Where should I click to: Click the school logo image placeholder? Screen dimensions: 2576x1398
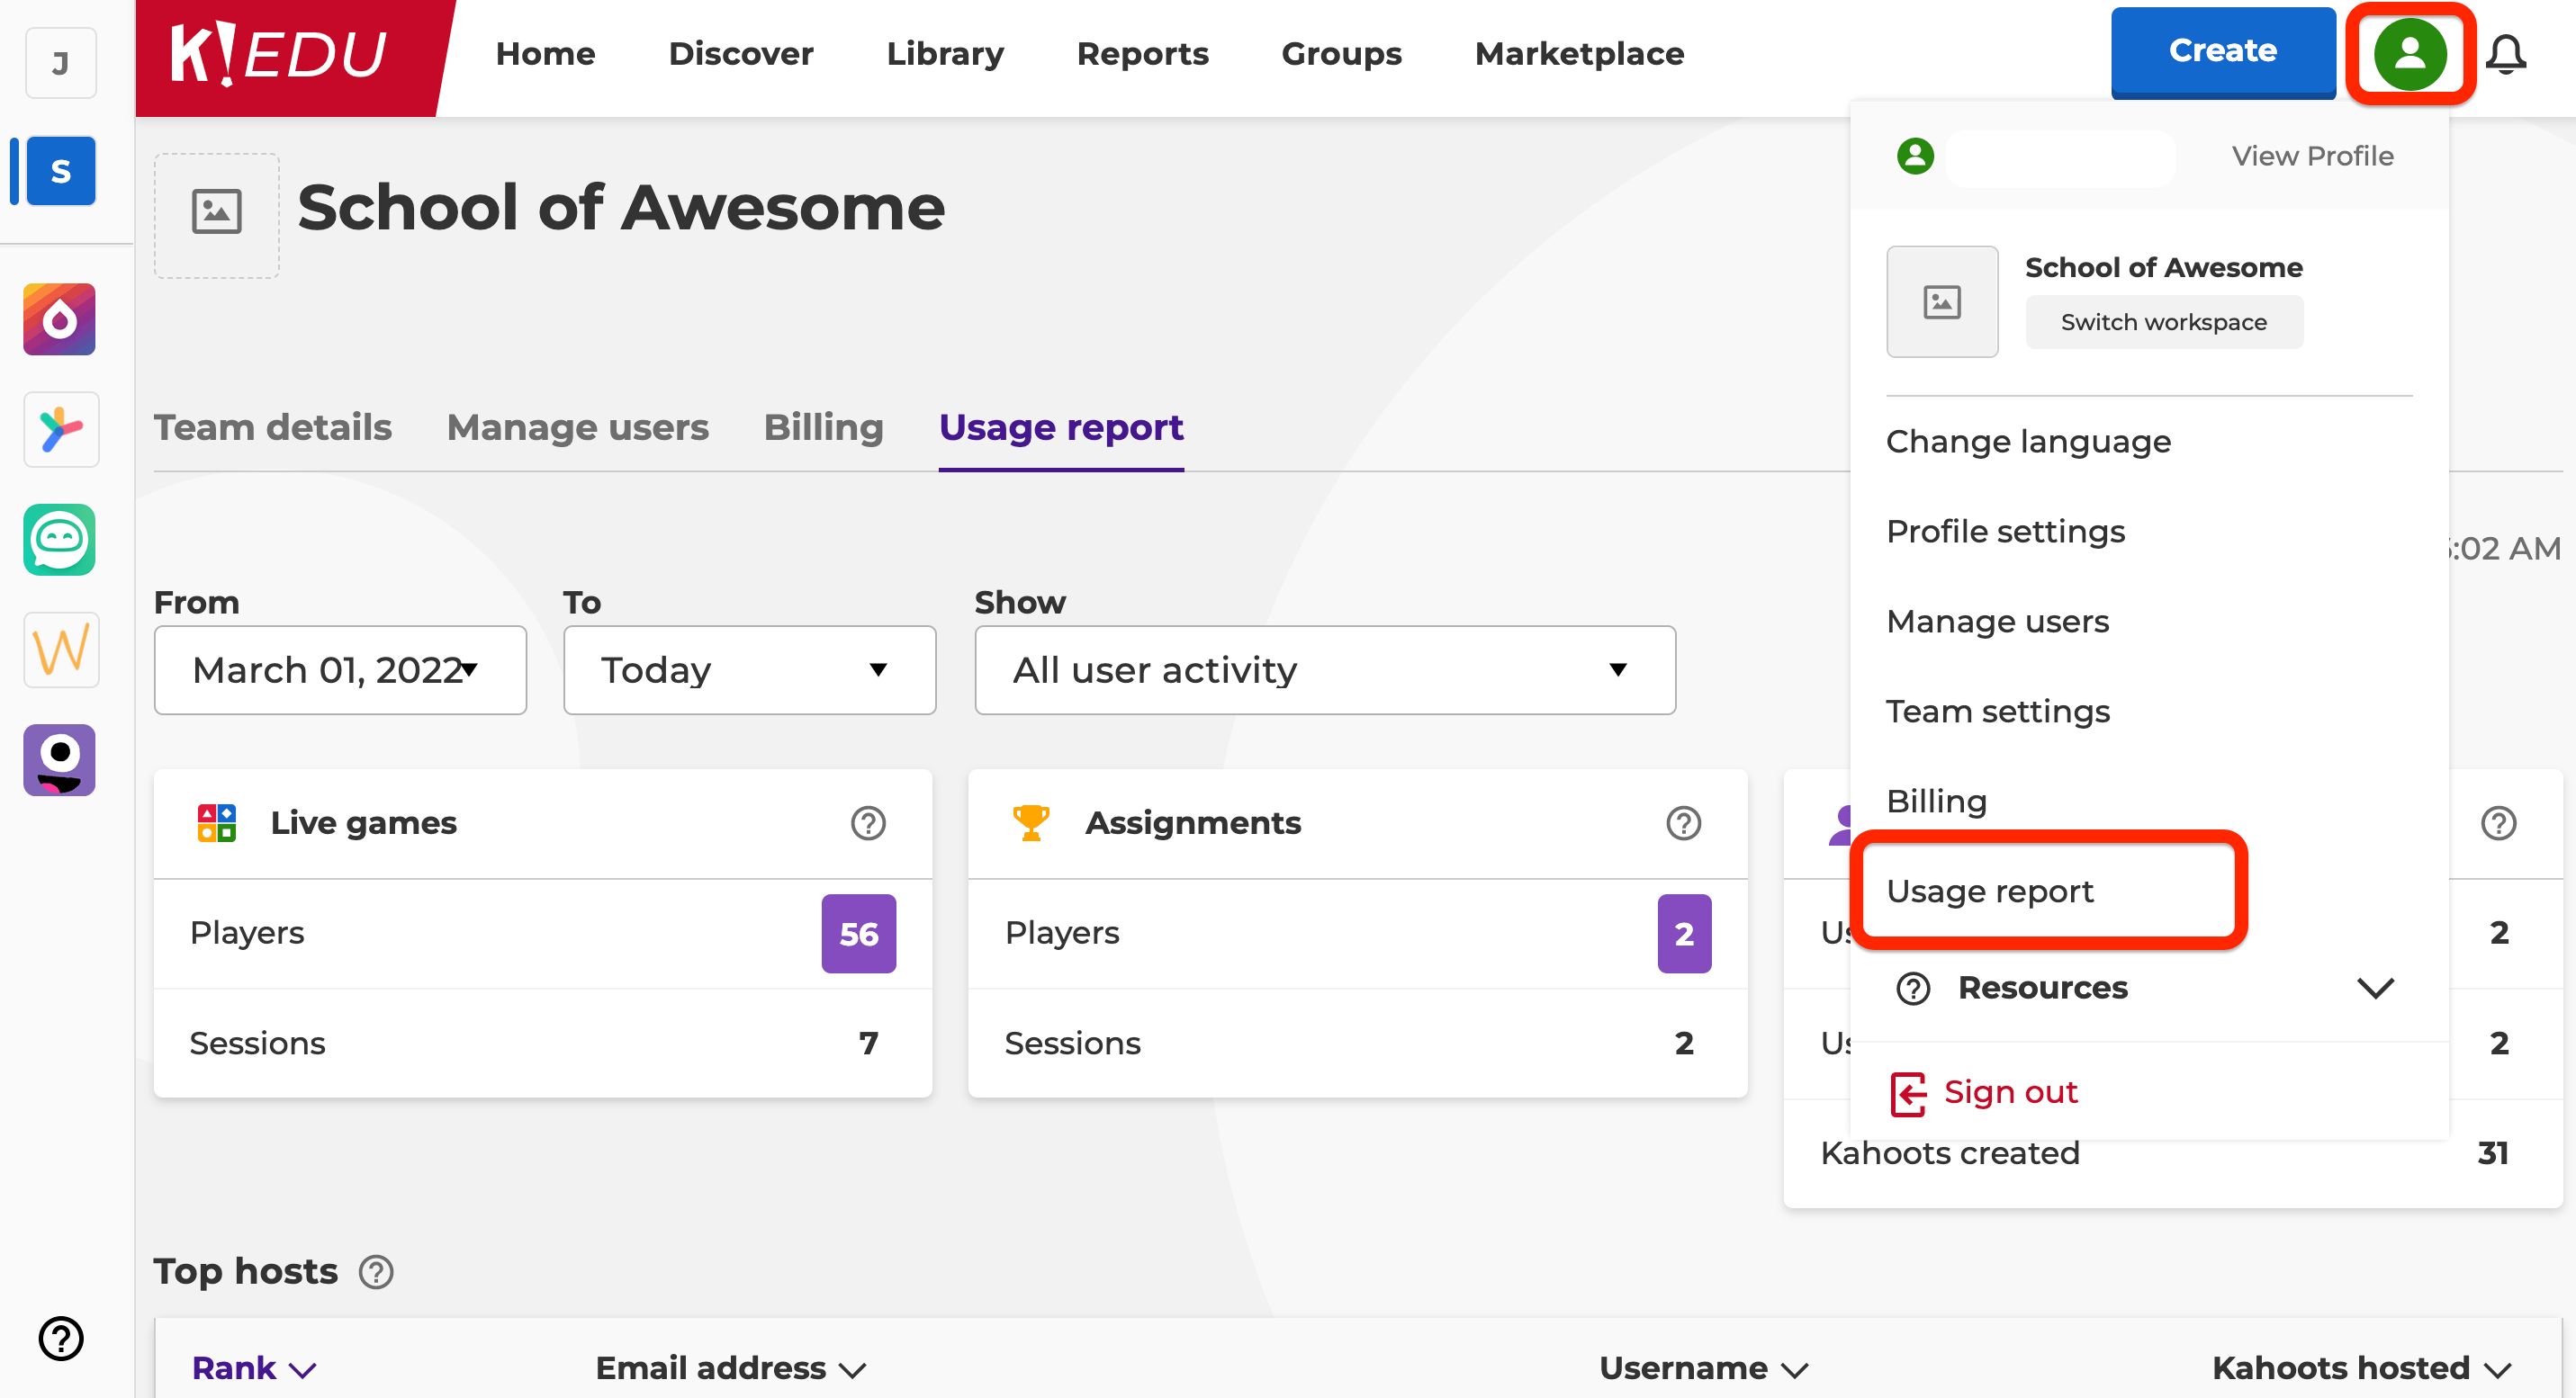(216, 213)
